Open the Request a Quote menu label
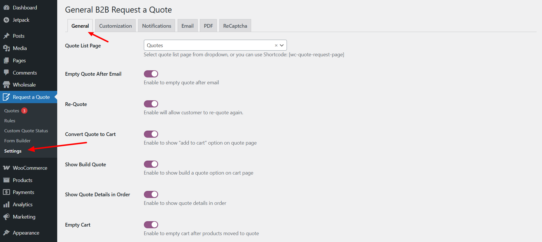The width and height of the screenshot is (542, 242). [x=31, y=97]
